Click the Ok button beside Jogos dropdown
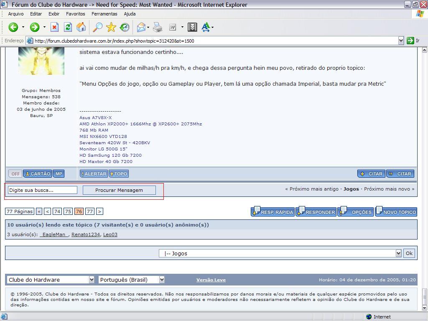428x321 pixels. [x=409, y=253]
